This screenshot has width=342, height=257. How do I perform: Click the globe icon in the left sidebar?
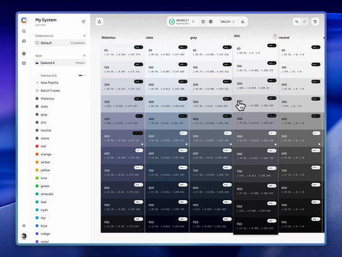pyautogui.click(x=24, y=53)
